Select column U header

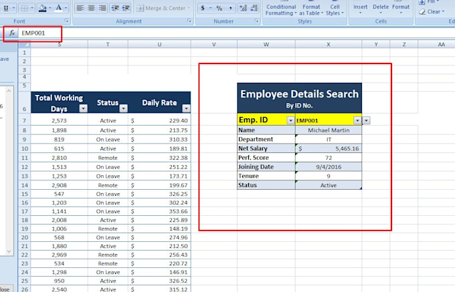159,44
